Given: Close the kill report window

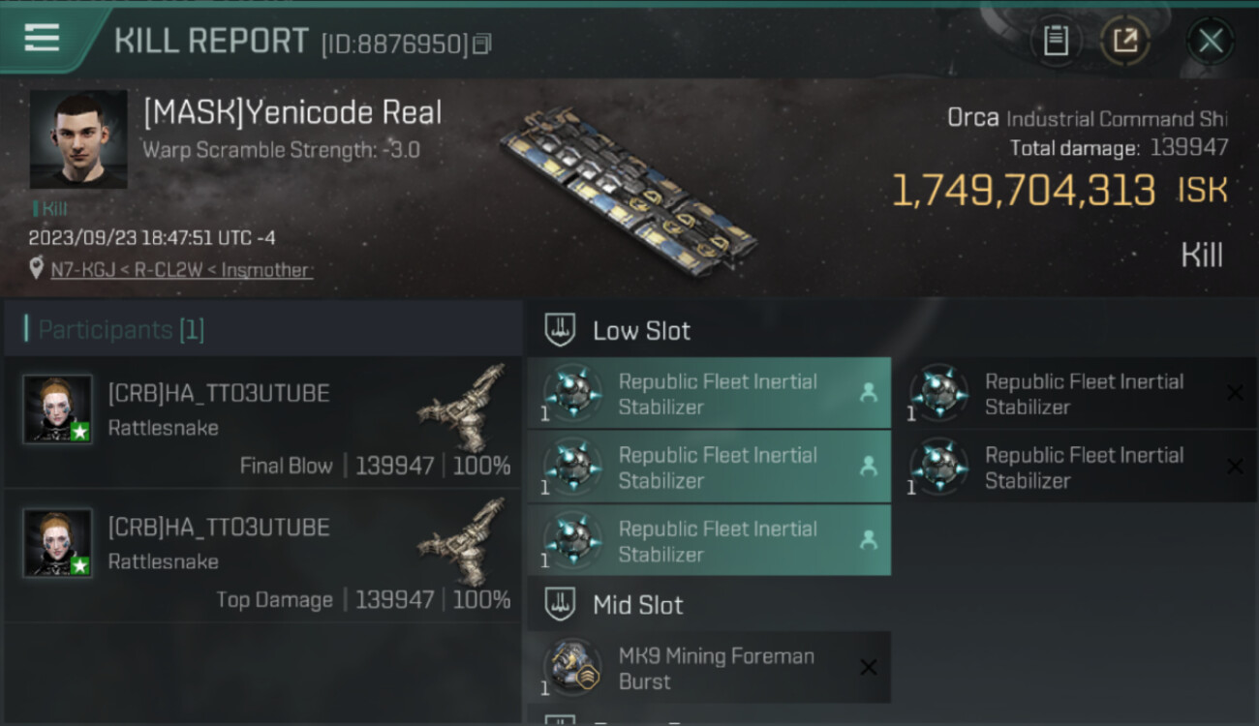Looking at the screenshot, I should click(1210, 41).
